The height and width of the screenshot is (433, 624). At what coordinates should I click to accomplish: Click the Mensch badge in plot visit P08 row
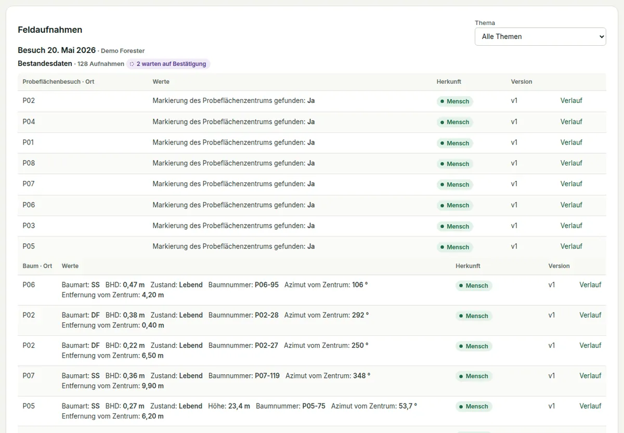(x=455, y=164)
